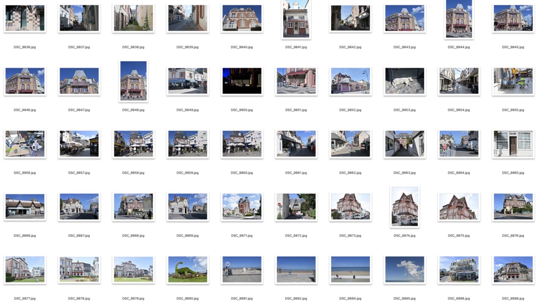Click the file name DSC_9839.jpg

pyautogui.click(x=187, y=47)
